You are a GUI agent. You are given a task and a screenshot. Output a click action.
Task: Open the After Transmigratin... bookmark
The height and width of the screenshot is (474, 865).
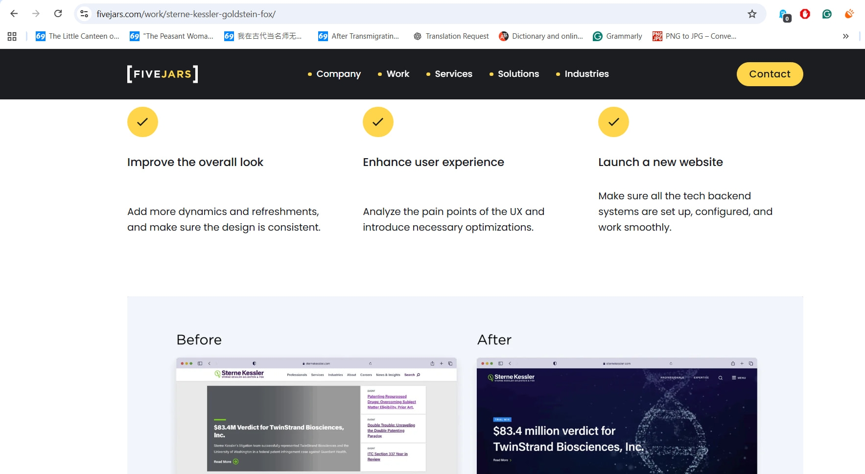[358, 36]
